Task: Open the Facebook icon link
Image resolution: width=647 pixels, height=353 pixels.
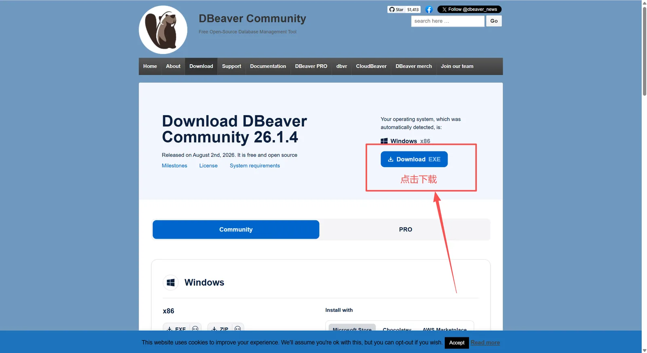Action: click(429, 9)
